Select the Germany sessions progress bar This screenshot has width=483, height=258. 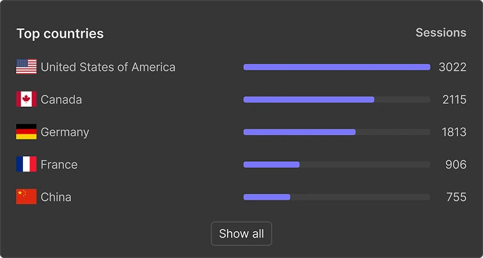[x=337, y=132]
